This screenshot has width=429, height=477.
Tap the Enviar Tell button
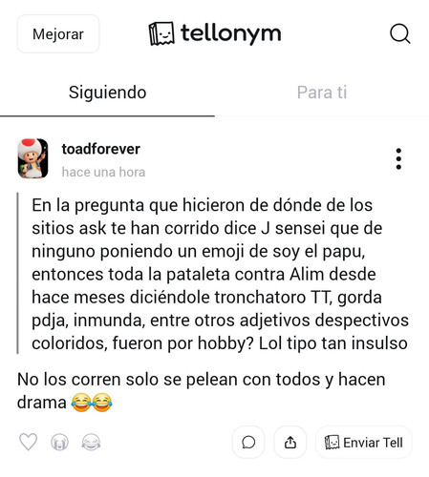click(x=364, y=443)
